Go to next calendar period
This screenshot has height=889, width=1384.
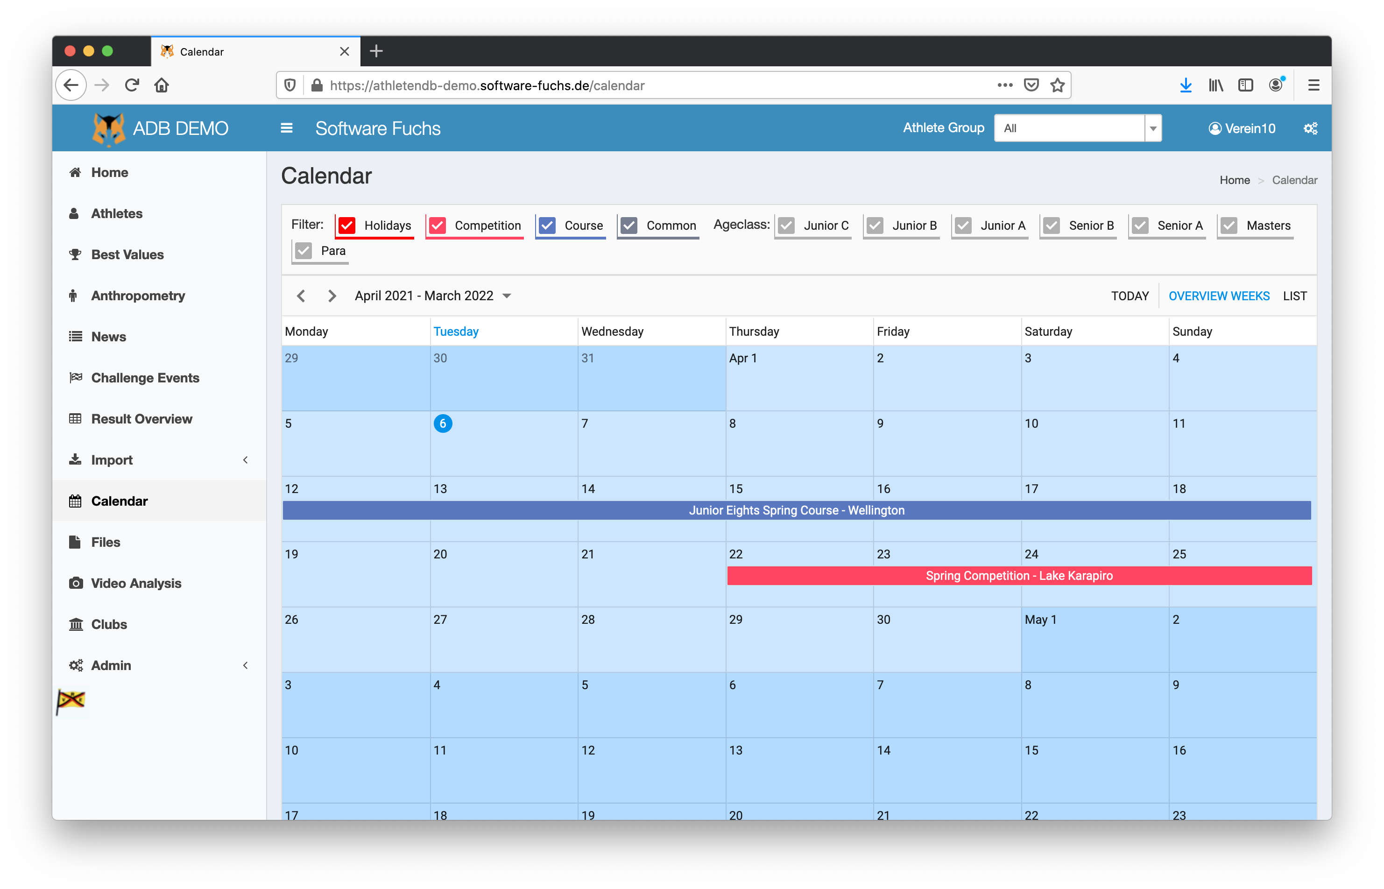pos(332,296)
